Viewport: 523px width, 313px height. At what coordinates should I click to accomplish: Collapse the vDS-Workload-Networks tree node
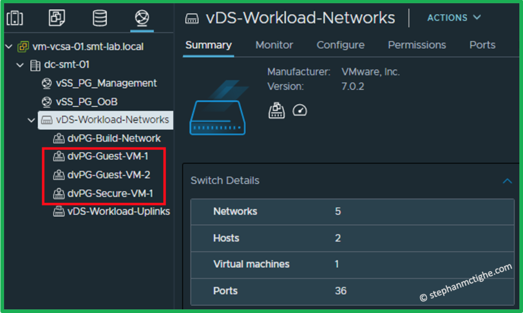31,121
